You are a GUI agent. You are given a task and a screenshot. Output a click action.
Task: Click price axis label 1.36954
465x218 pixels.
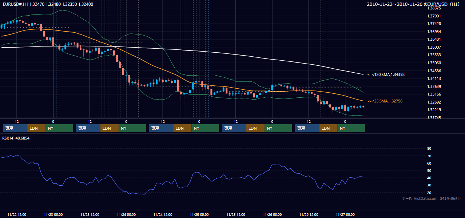coord(434,32)
